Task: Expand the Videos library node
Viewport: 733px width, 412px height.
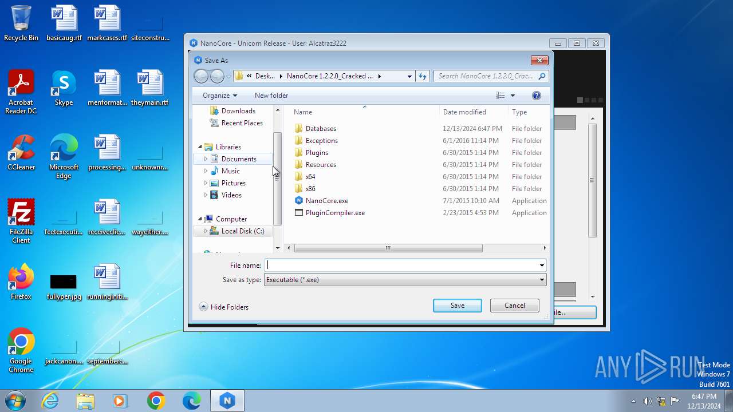Action: [x=206, y=195]
